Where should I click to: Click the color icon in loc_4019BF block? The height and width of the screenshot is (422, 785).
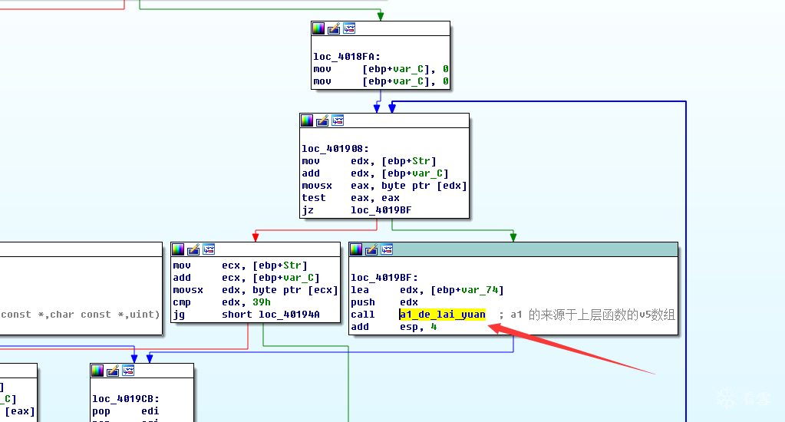pyautogui.click(x=356, y=249)
